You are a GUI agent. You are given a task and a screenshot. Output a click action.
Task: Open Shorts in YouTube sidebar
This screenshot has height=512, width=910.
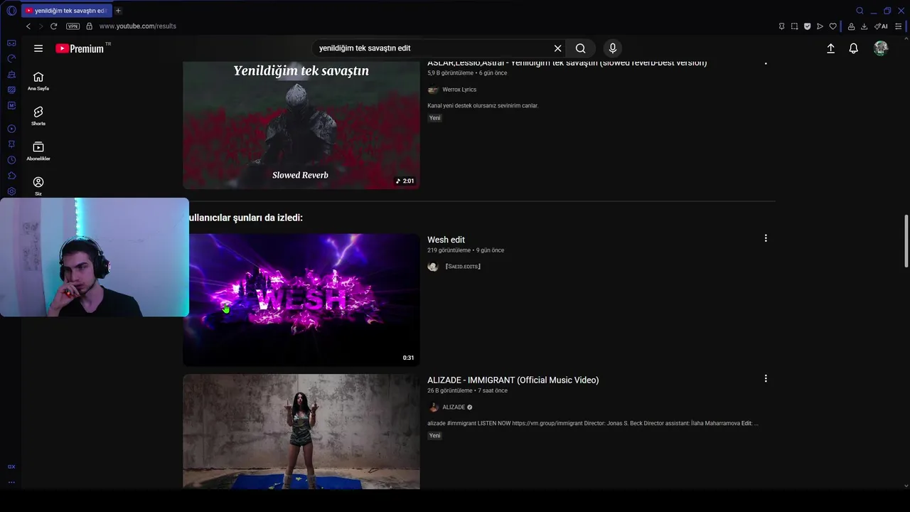(x=38, y=116)
